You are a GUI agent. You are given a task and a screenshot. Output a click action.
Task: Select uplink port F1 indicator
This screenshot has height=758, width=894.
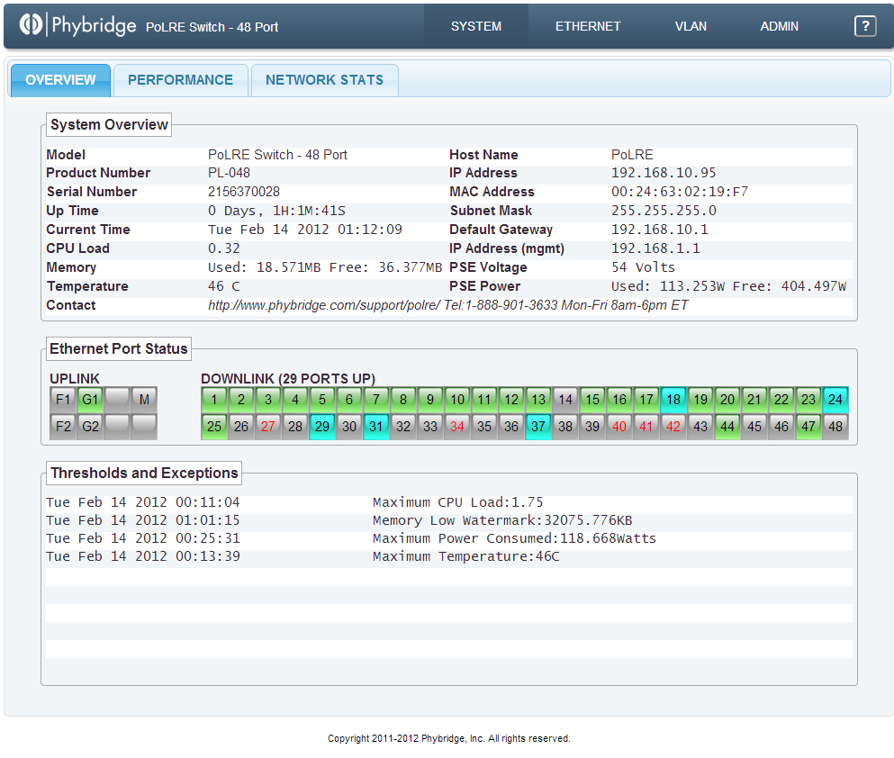(x=63, y=399)
